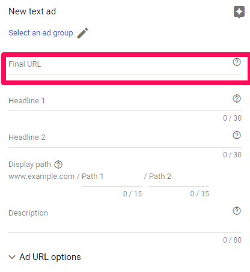This screenshot has width=250, height=272.
Task: Click into the Headline 1 field
Action: 120,103
